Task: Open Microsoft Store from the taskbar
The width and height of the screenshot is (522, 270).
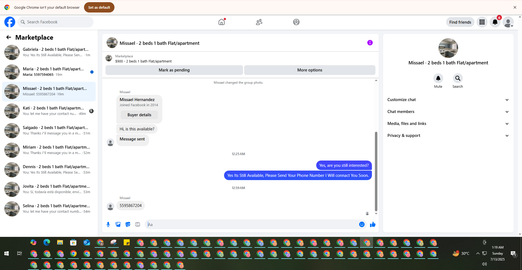Action: [x=73, y=242]
